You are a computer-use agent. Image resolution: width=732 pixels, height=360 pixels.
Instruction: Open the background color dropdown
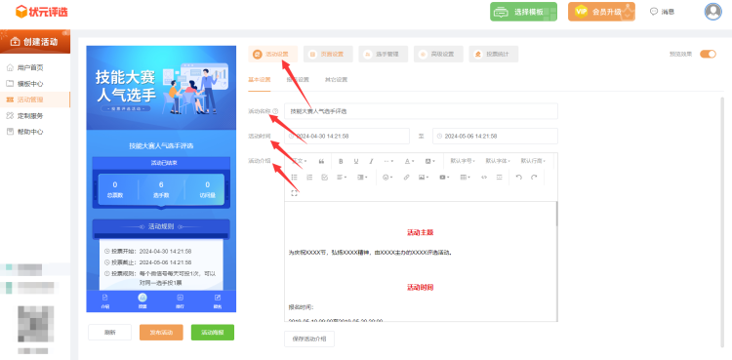click(x=430, y=161)
